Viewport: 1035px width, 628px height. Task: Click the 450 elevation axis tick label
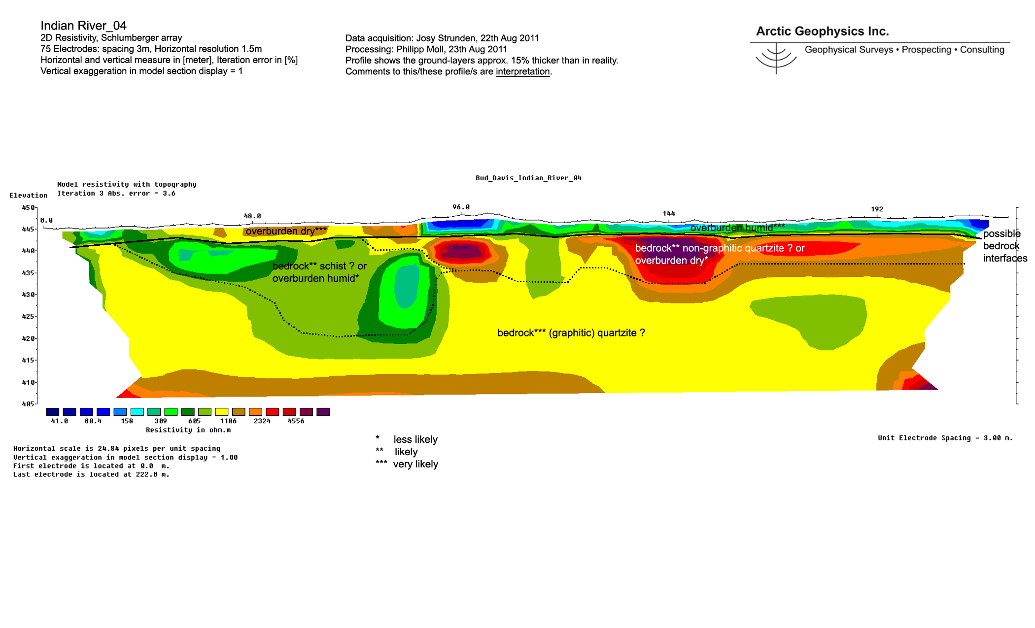pyautogui.click(x=28, y=207)
